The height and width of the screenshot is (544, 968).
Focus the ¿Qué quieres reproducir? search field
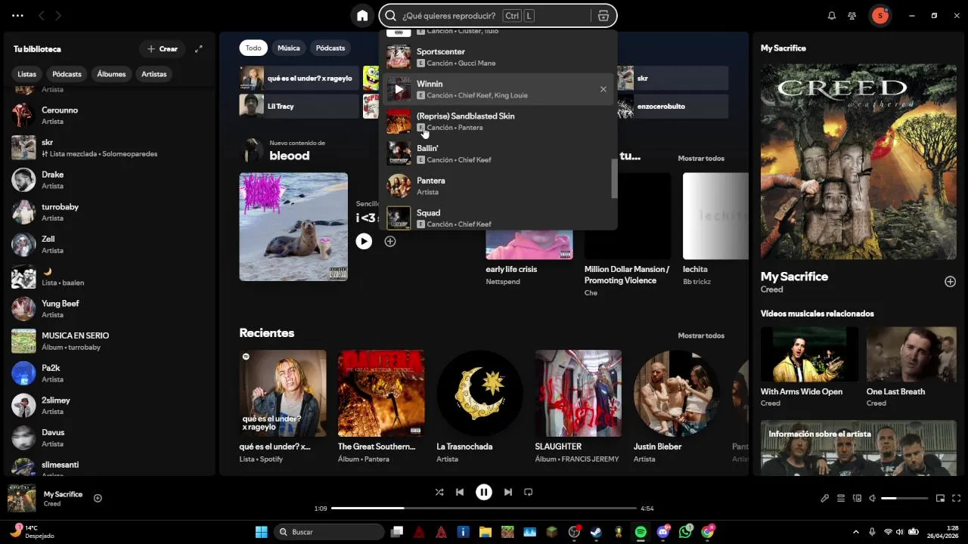(x=450, y=16)
